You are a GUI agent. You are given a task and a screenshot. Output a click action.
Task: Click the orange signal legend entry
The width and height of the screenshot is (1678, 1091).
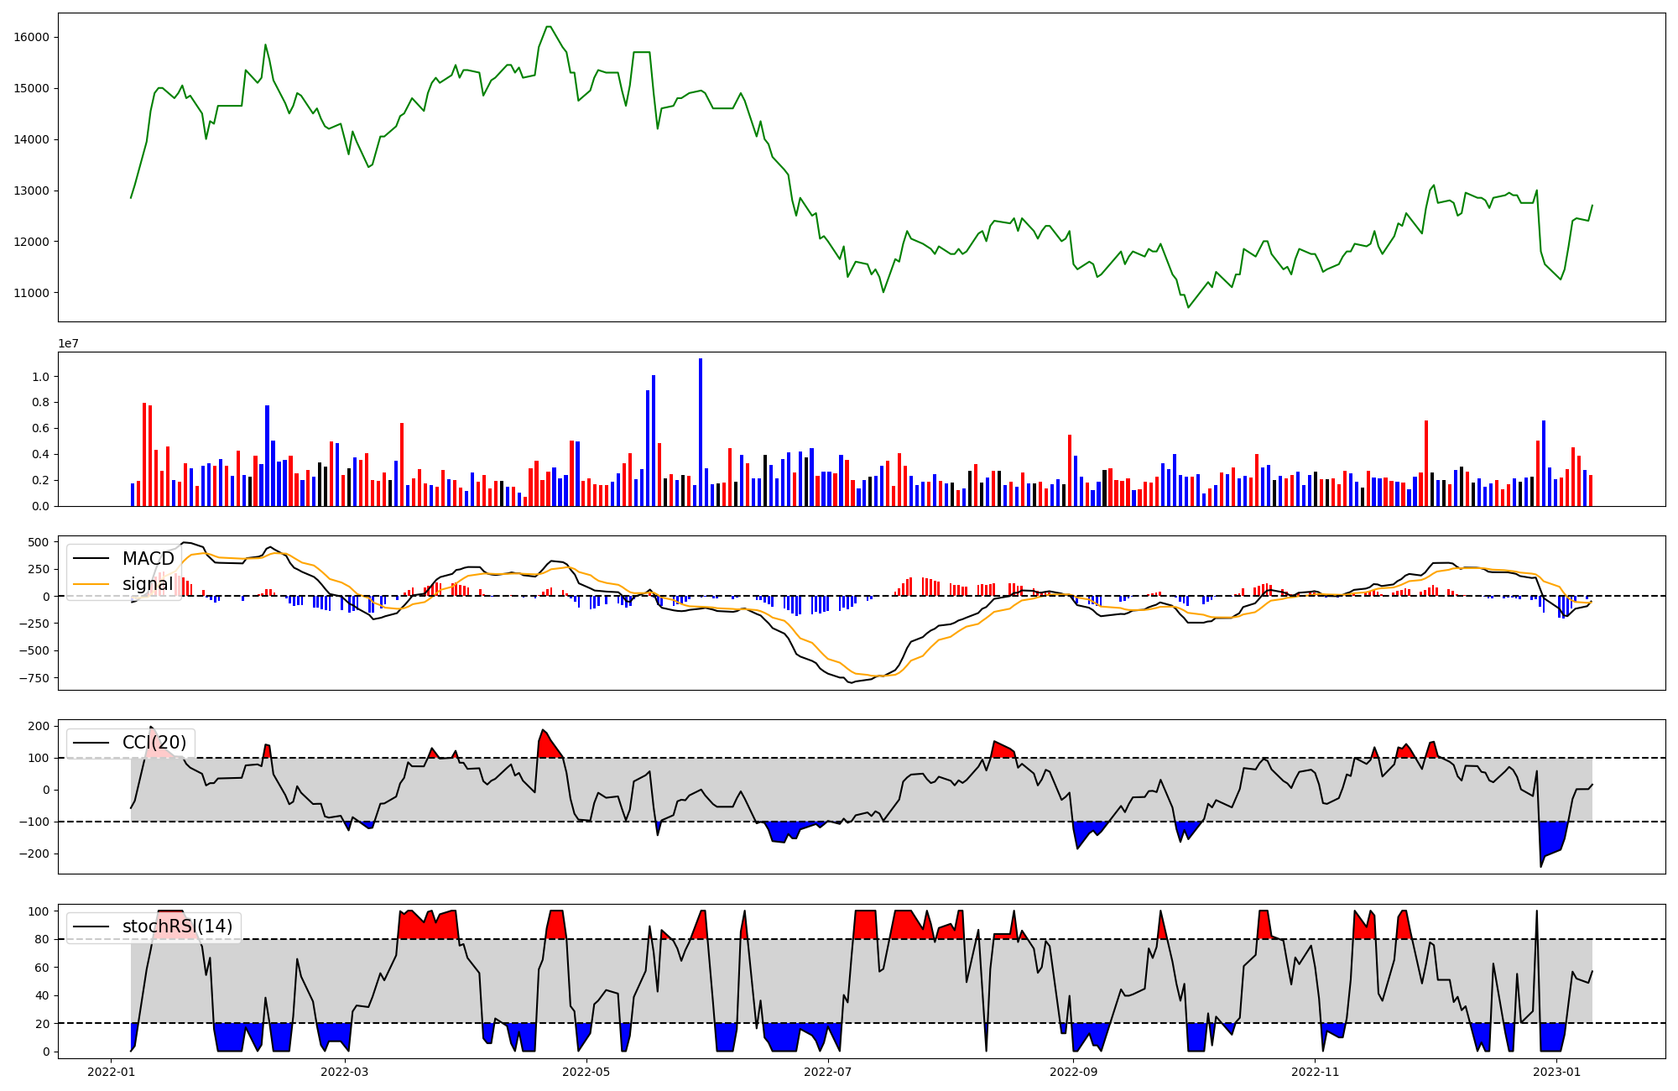pos(148,584)
